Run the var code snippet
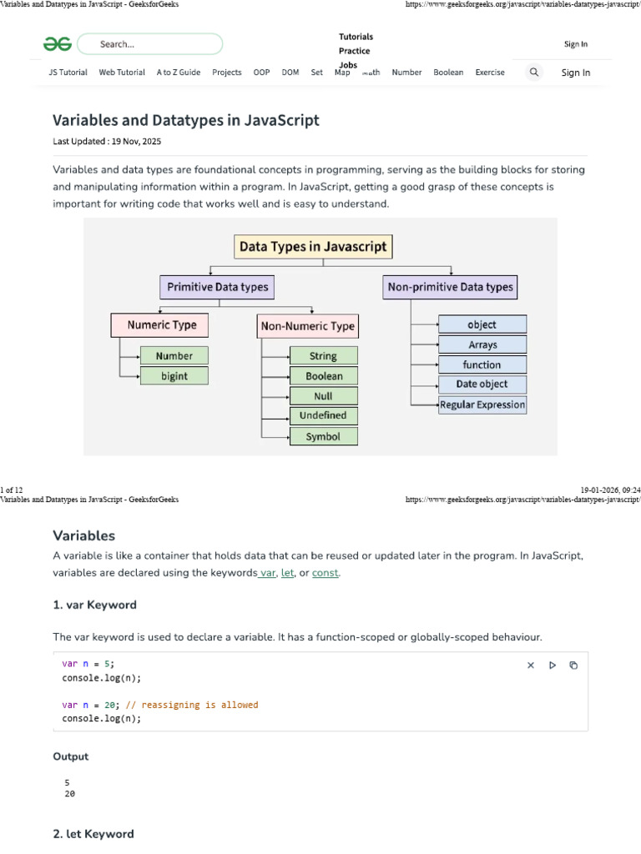 pos(553,665)
